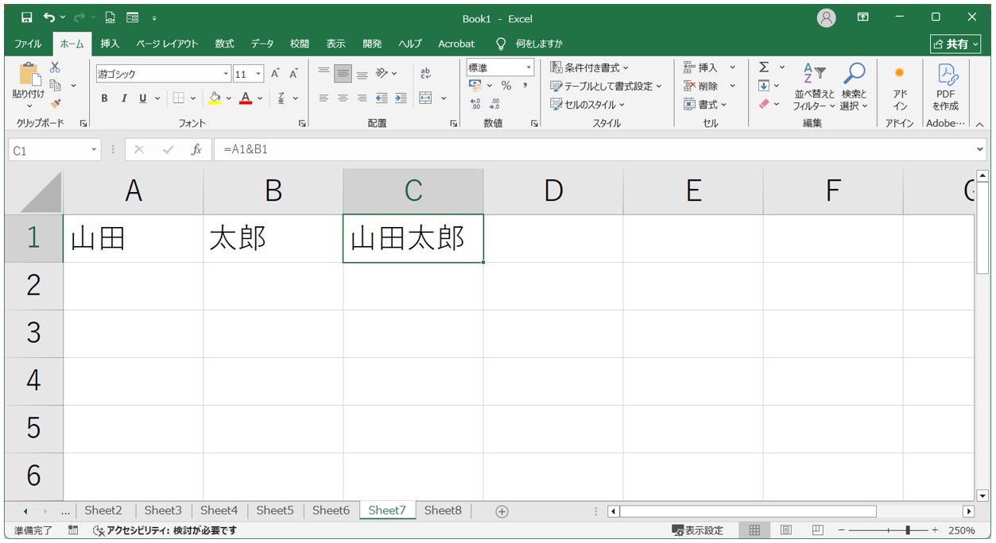996x543 pixels.
Task: Switch to the Sheet8 worksheet tab
Action: [x=443, y=510]
